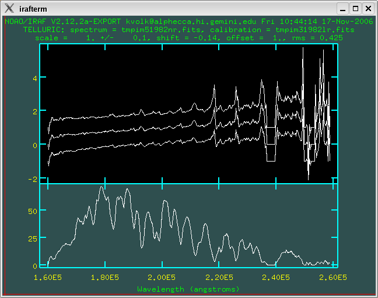Image resolution: width=378 pixels, height=298 pixels.
Task: Click the Wavelength (angstroms) axis title
Action: click(188, 289)
